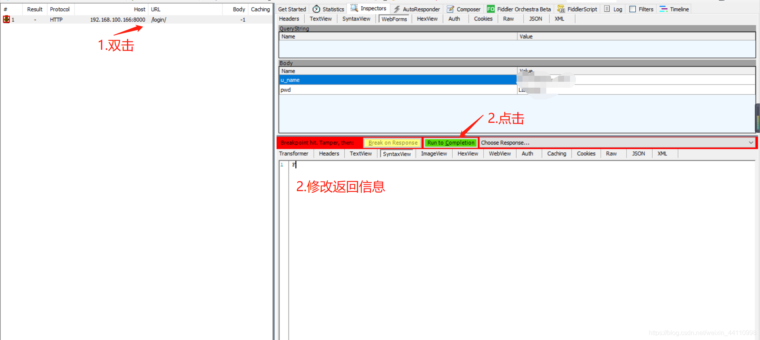760x340 pixels.
Task: Open the response XML tab
Action: pyautogui.click(x=662, y=154)
